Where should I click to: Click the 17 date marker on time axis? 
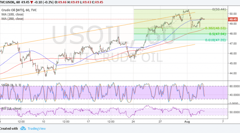[x=88, y=122]
